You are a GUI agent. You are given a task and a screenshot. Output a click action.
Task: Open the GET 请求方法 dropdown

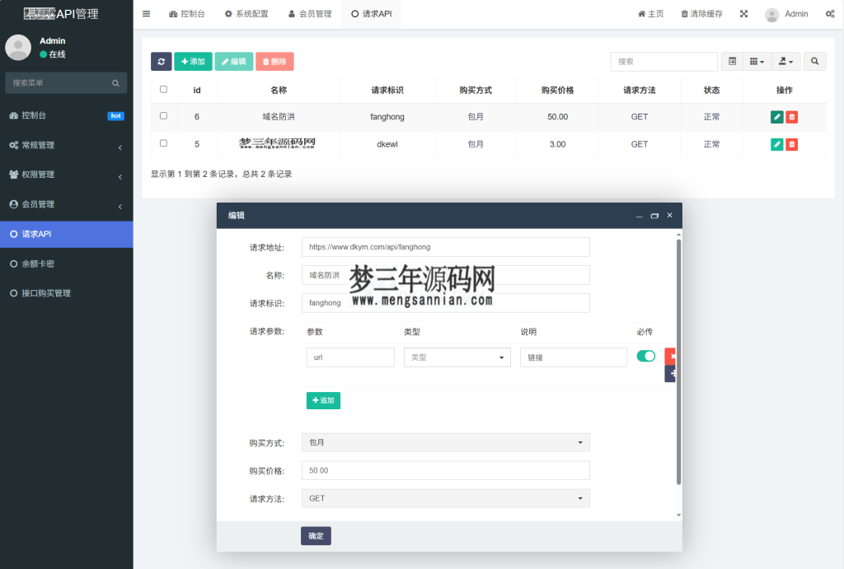click(445, 498)
